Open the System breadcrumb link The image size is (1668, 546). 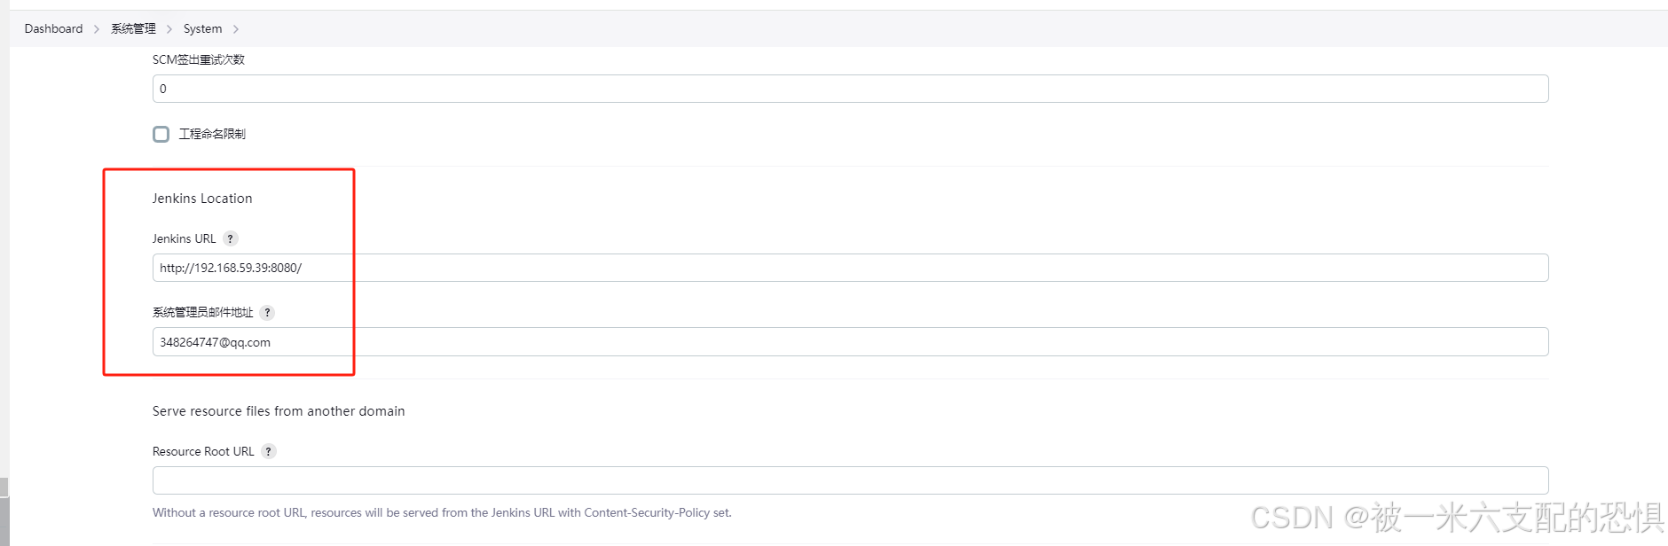202,28
